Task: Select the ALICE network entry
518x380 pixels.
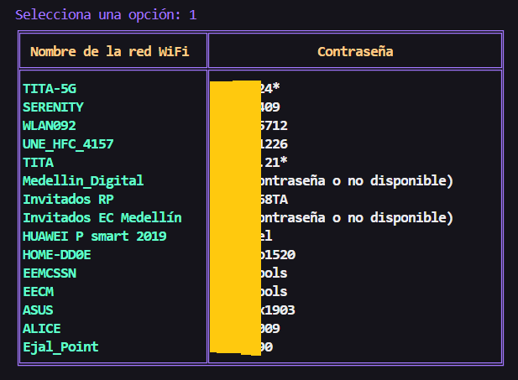Action: (42, 329)
